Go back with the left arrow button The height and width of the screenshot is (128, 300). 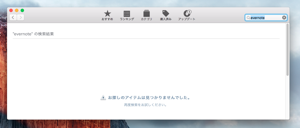(x=13, y=17)
